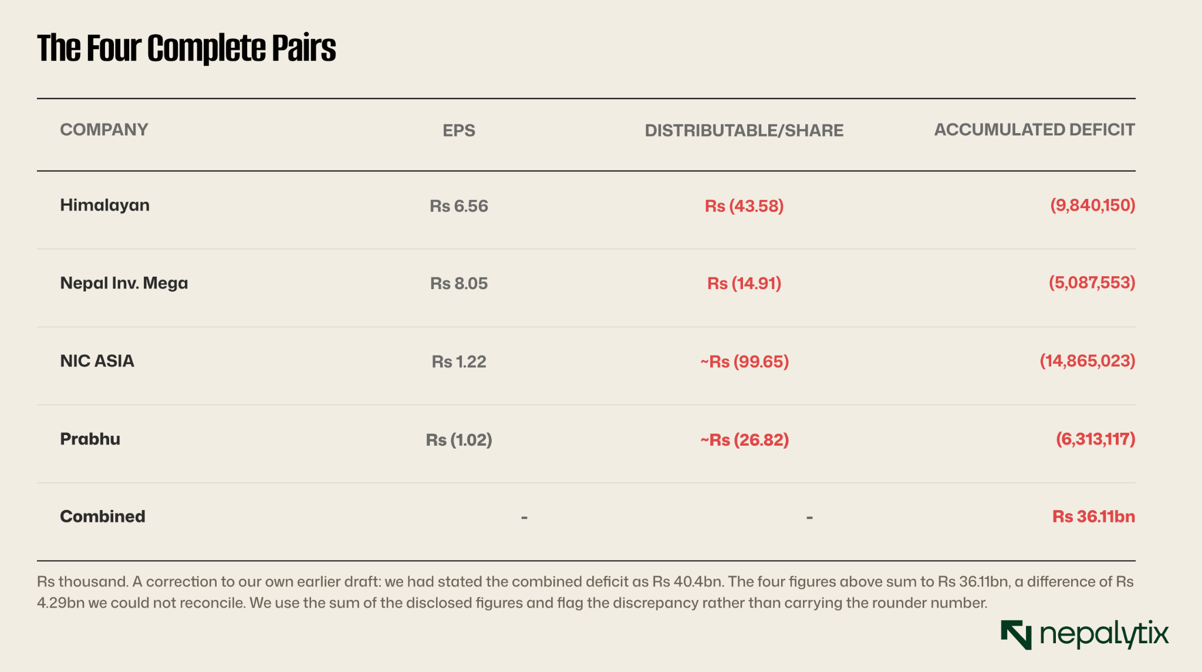Click the footnote correction text
The width and height of the screenshot is (1202, 672).
pos(585,592)
